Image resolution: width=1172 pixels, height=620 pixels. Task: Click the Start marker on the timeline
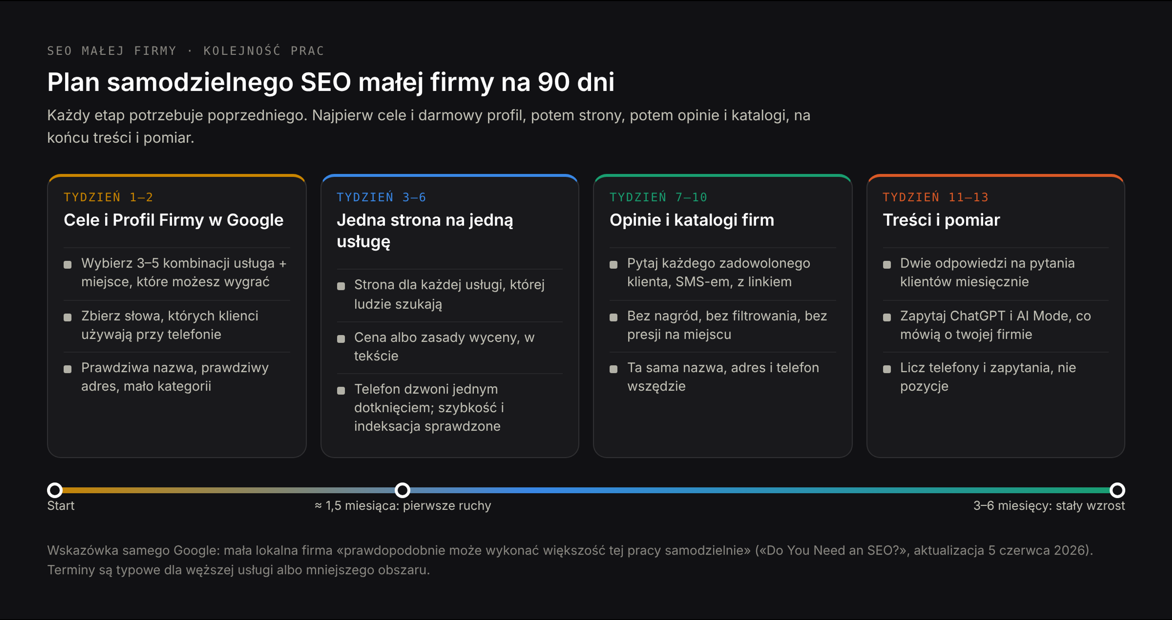55,490
